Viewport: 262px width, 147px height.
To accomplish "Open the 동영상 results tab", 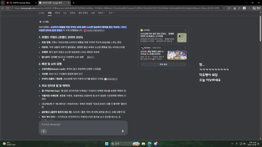I will pyautogui.click(x=73, y=13).
